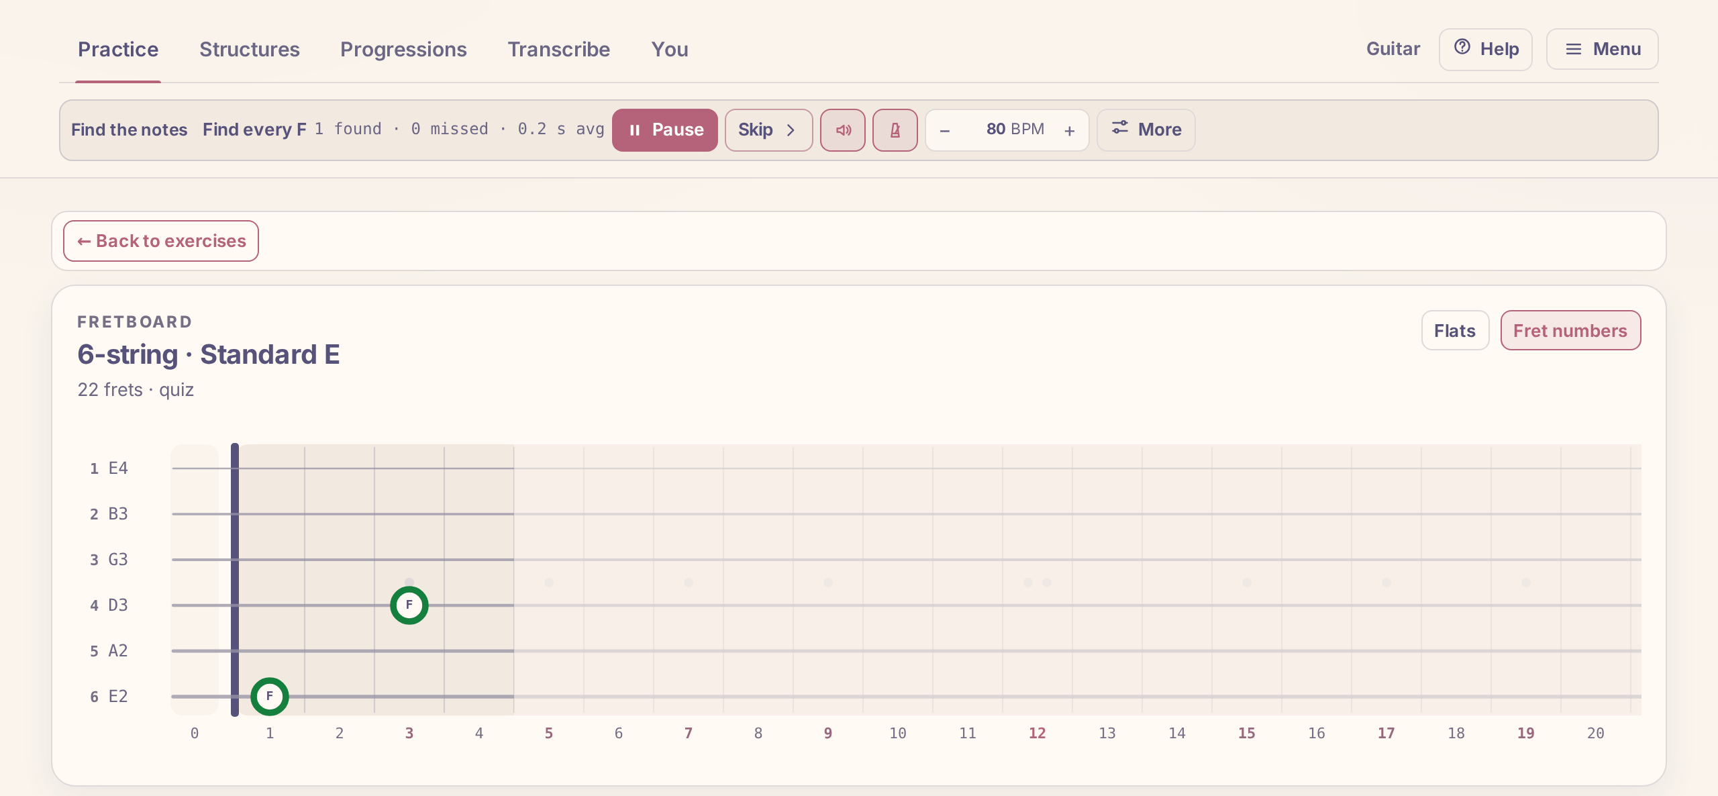Screen dimensions: 1718x796
Task: Click the fret number 7 label
Action: pos(689,734)
